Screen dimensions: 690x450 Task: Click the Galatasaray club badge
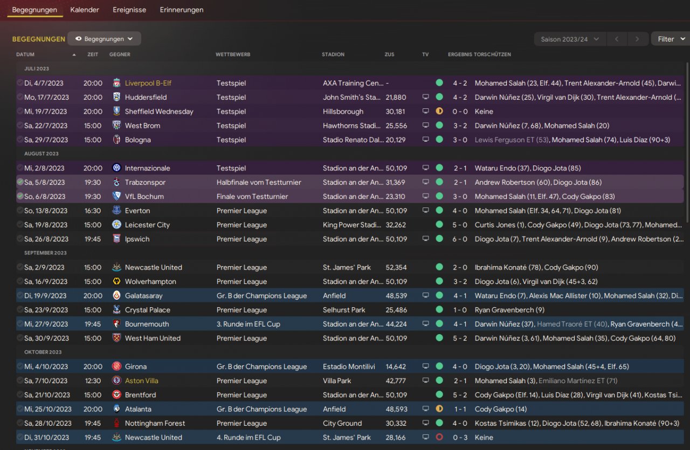(x=116, y=296)
